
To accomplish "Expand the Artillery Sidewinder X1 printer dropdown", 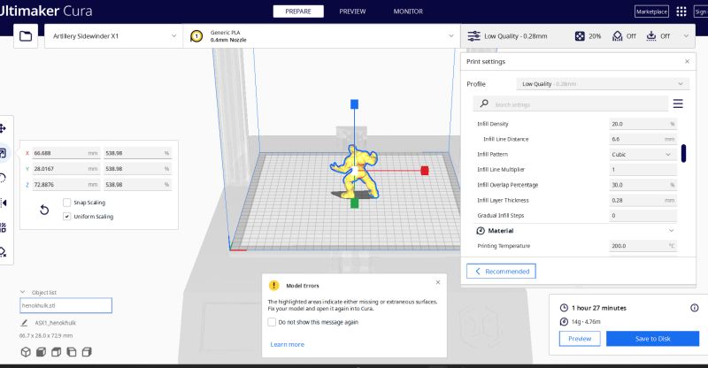I will pos(173,36).
